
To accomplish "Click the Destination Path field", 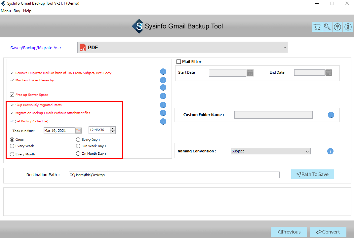I will 174,175.
